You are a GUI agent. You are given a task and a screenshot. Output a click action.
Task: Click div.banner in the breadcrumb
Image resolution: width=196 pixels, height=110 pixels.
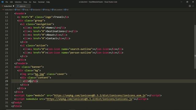(37, 9)
